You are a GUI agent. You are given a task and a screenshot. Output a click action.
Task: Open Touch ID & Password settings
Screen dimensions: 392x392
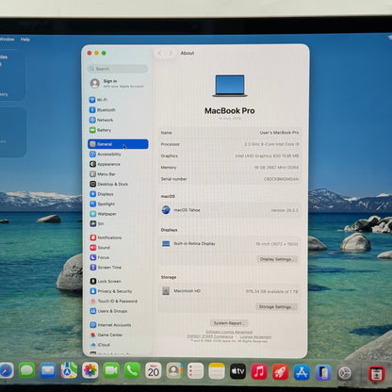click(x=118, y=302)
